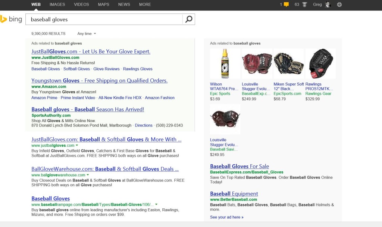Open the Any time filter dropdown
This screenshot has height=227, width=382.
[x=87, y=34]
